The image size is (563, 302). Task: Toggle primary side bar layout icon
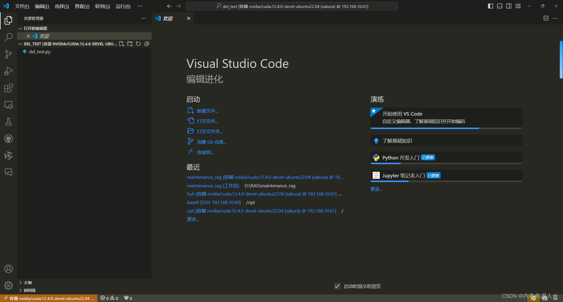click(x=490, y=6)
